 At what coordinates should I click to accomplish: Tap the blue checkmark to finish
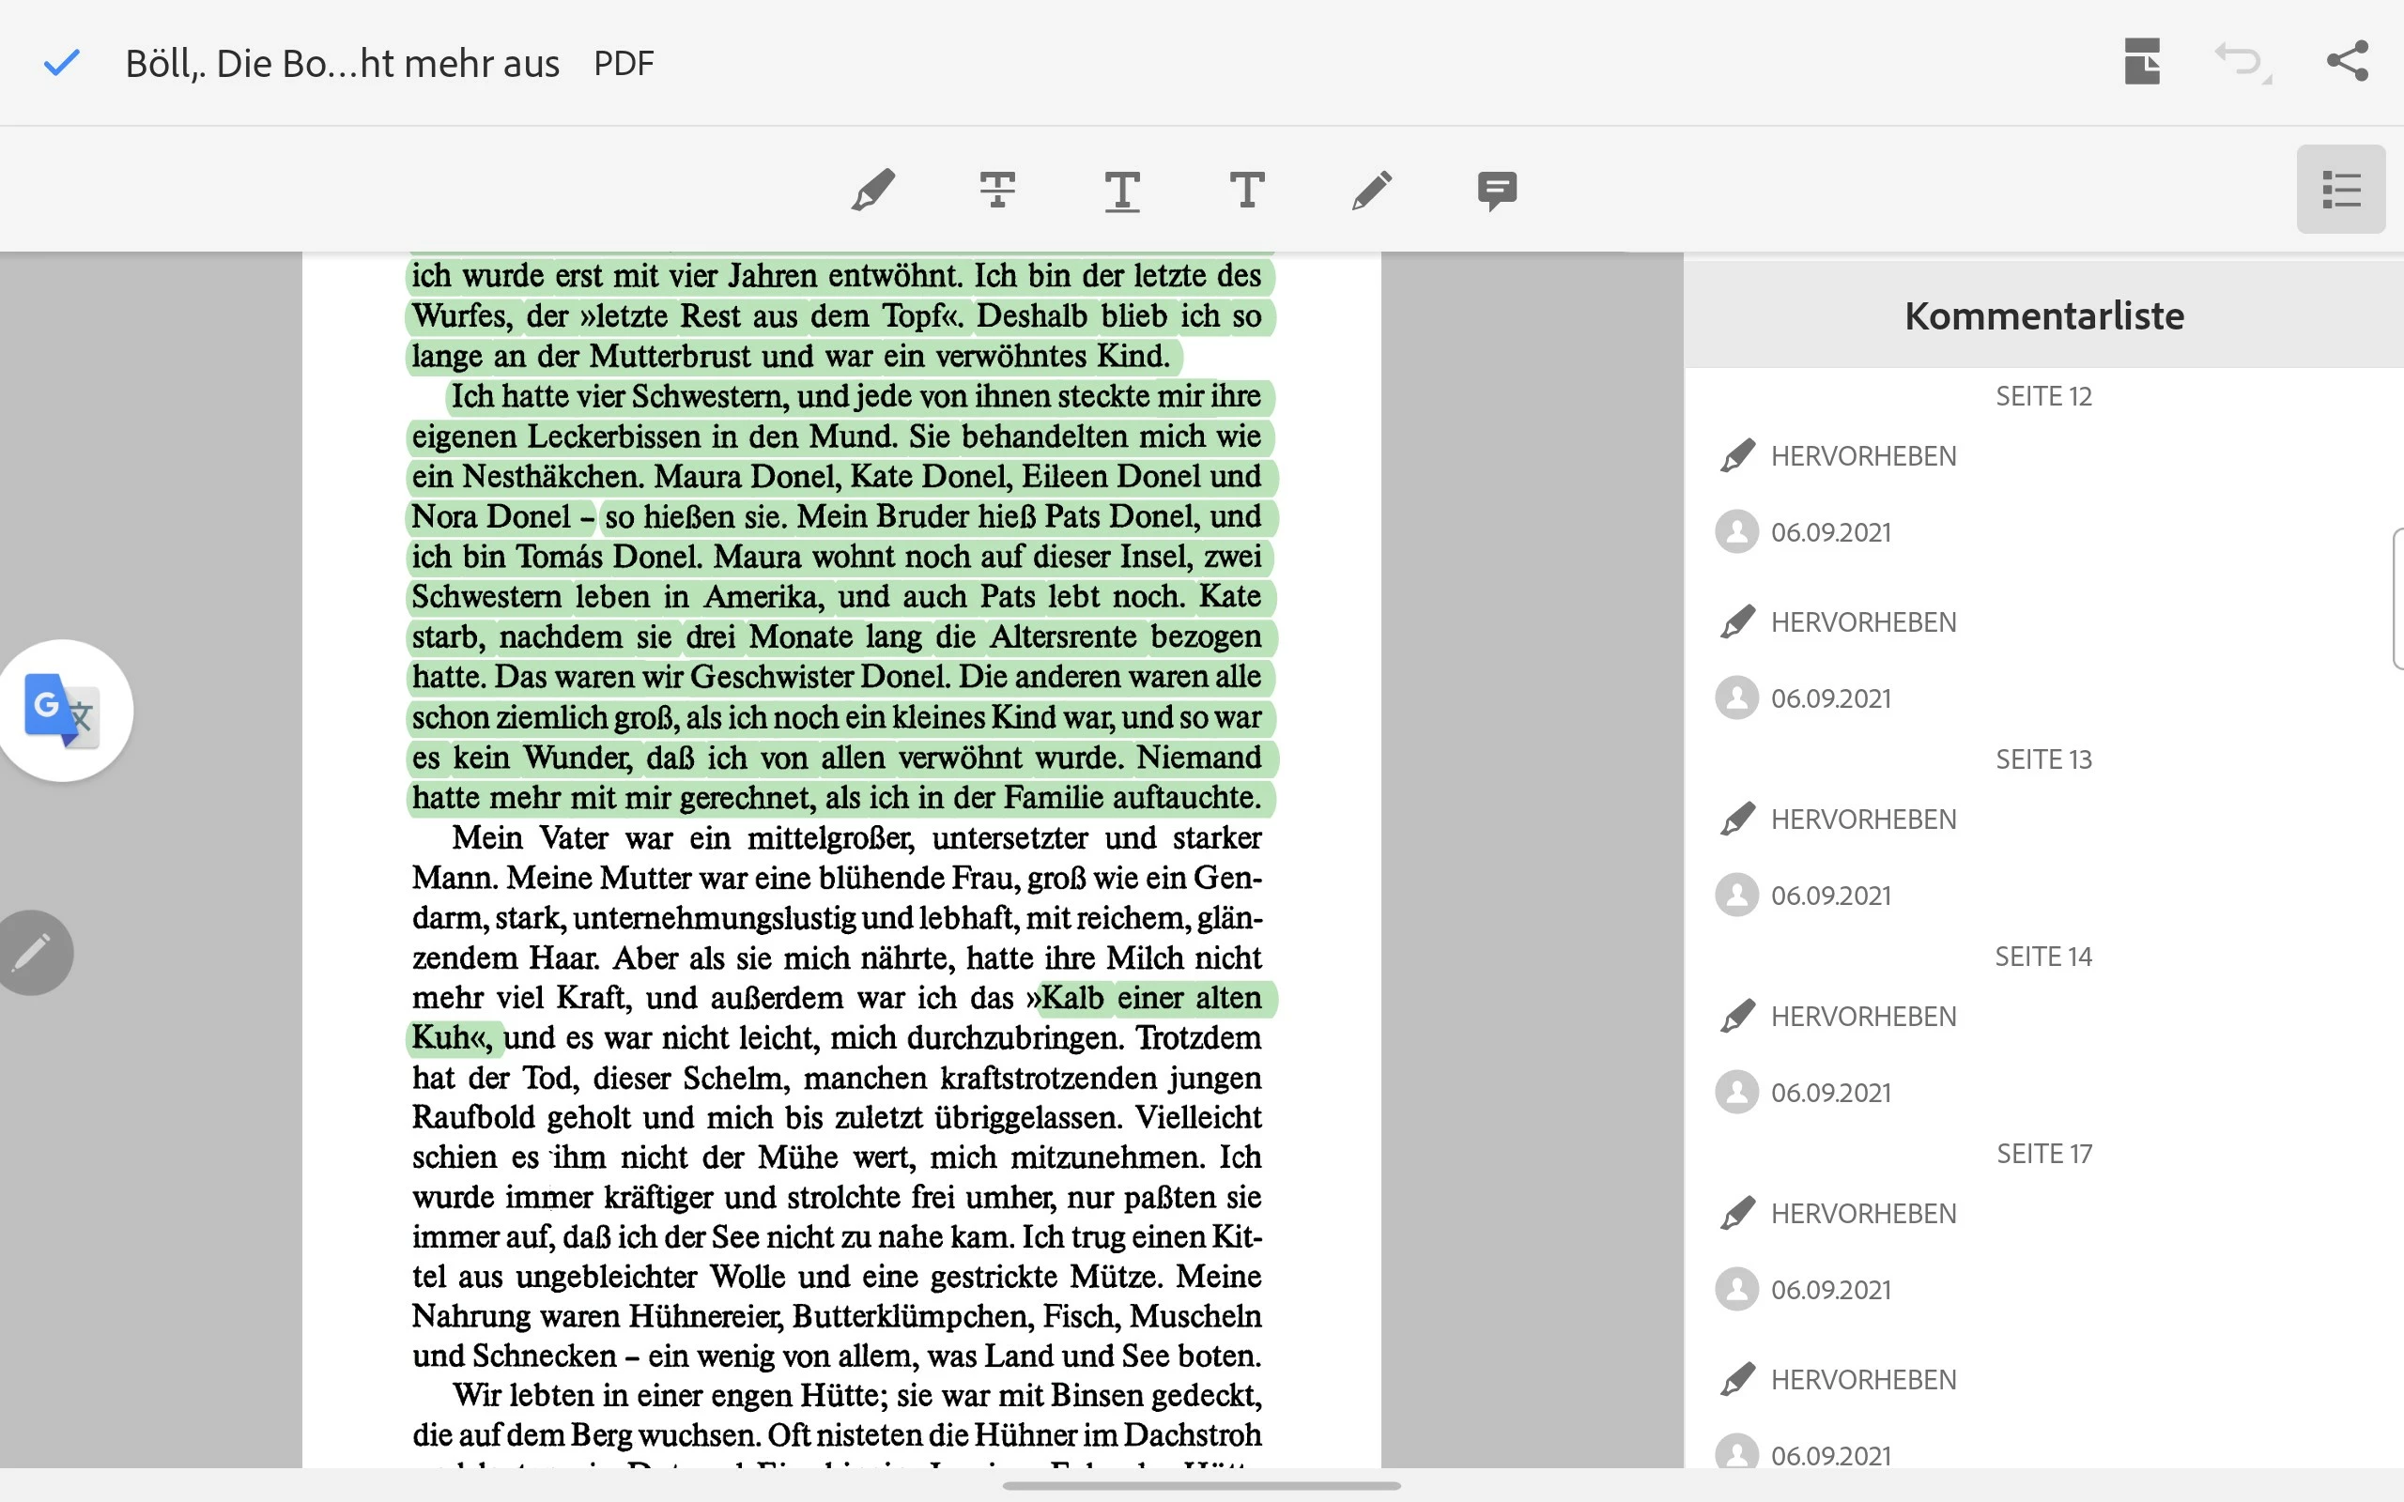(62, 63)
